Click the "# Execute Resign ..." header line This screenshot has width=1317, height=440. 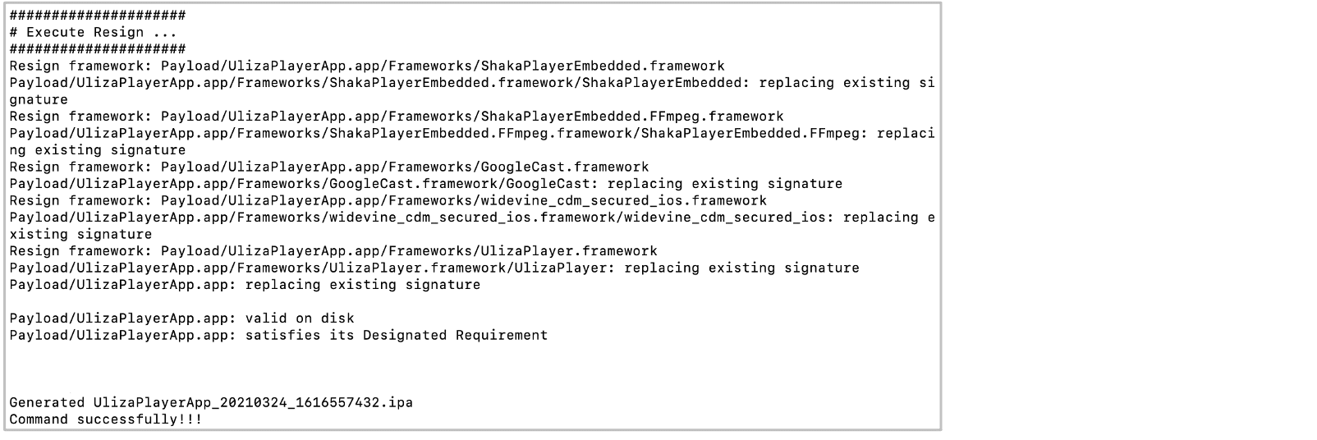(x=76, y=33)
